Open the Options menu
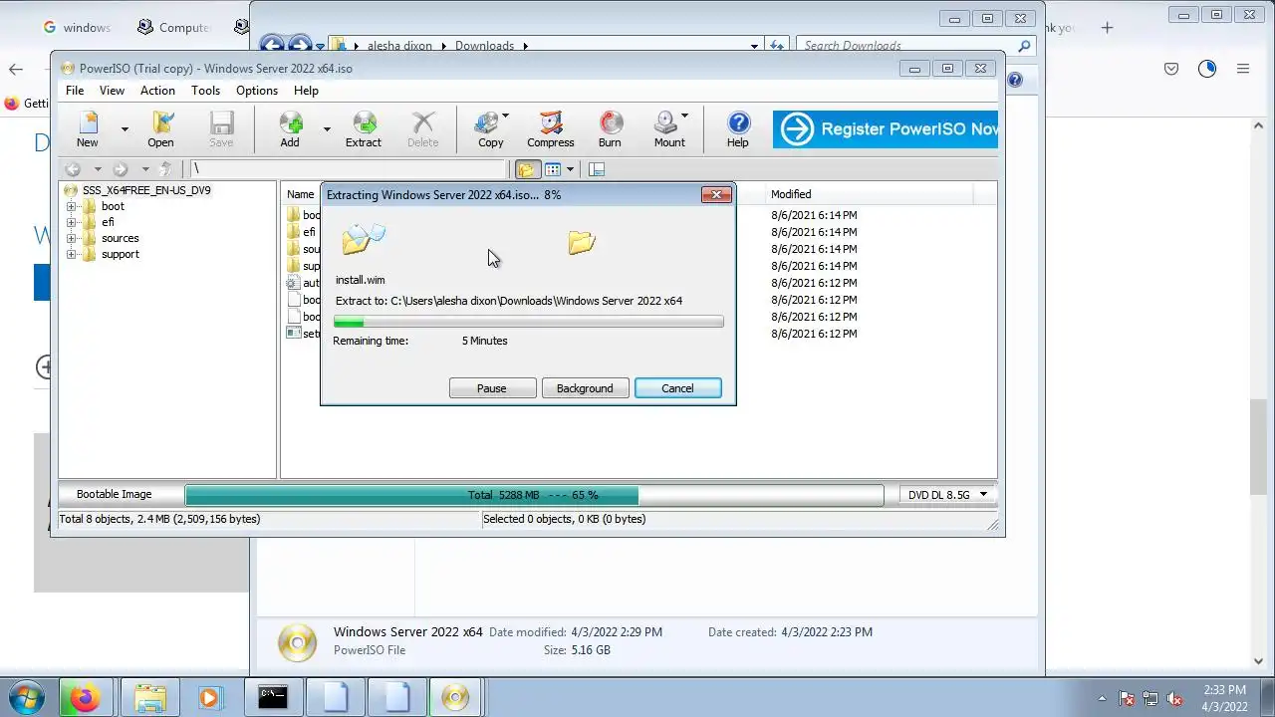The height and width of the screenshot is (717, 1275). pyautogui.click(x=257, y=91)
